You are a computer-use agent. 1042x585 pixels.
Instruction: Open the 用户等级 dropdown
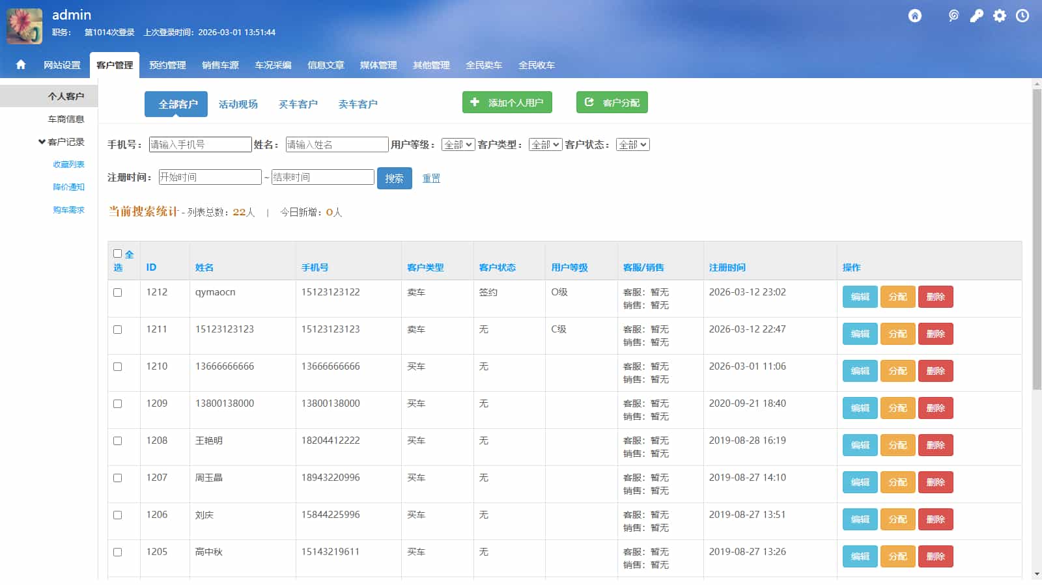click(x=458, y=144)
